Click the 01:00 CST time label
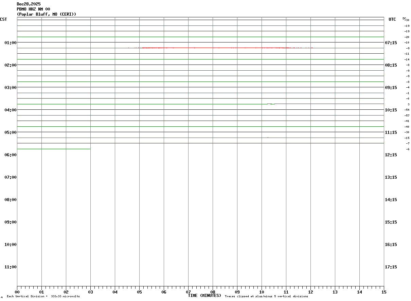This screenshot has height=301, width=411. tap(10, 42)
